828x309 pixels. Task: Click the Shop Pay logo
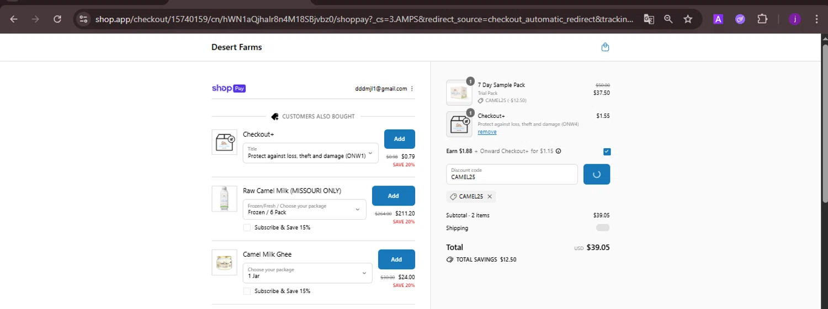tap(229, 88)
